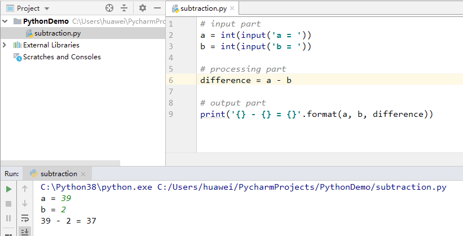Place cursor on '# input part' comment

tap(230, 24)
